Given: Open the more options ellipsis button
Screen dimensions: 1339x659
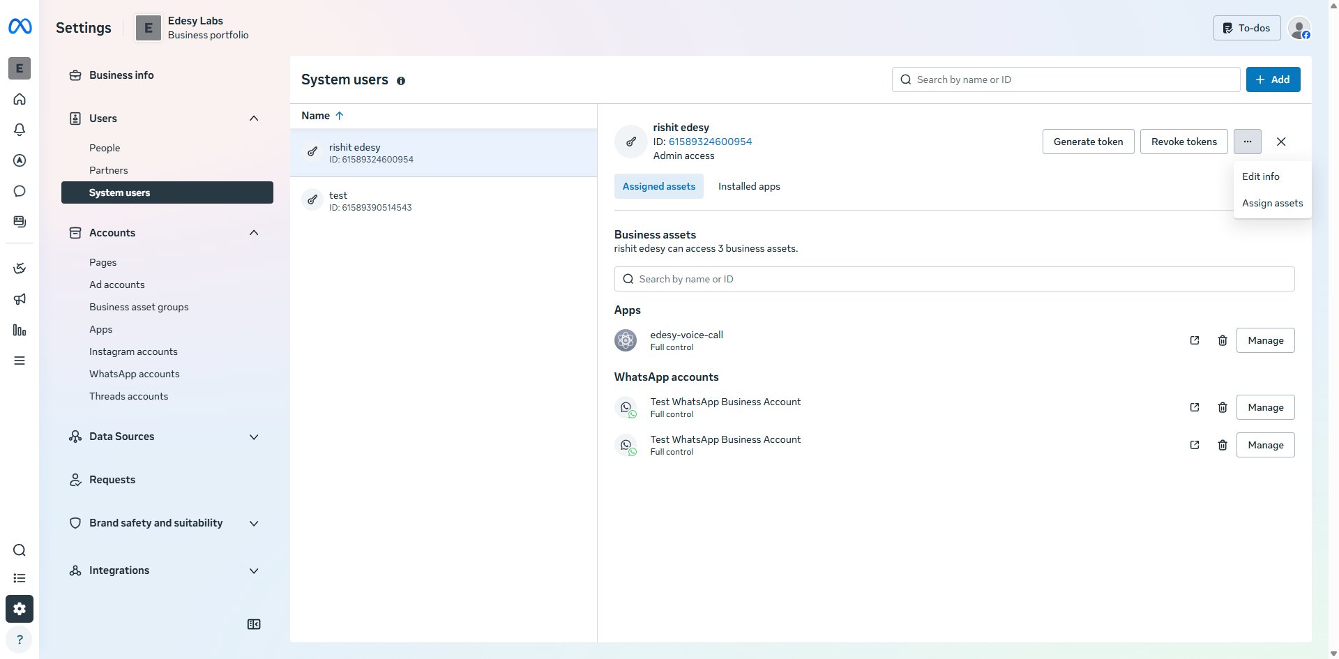Looking at the screenshot, I should click(1248, 142).
